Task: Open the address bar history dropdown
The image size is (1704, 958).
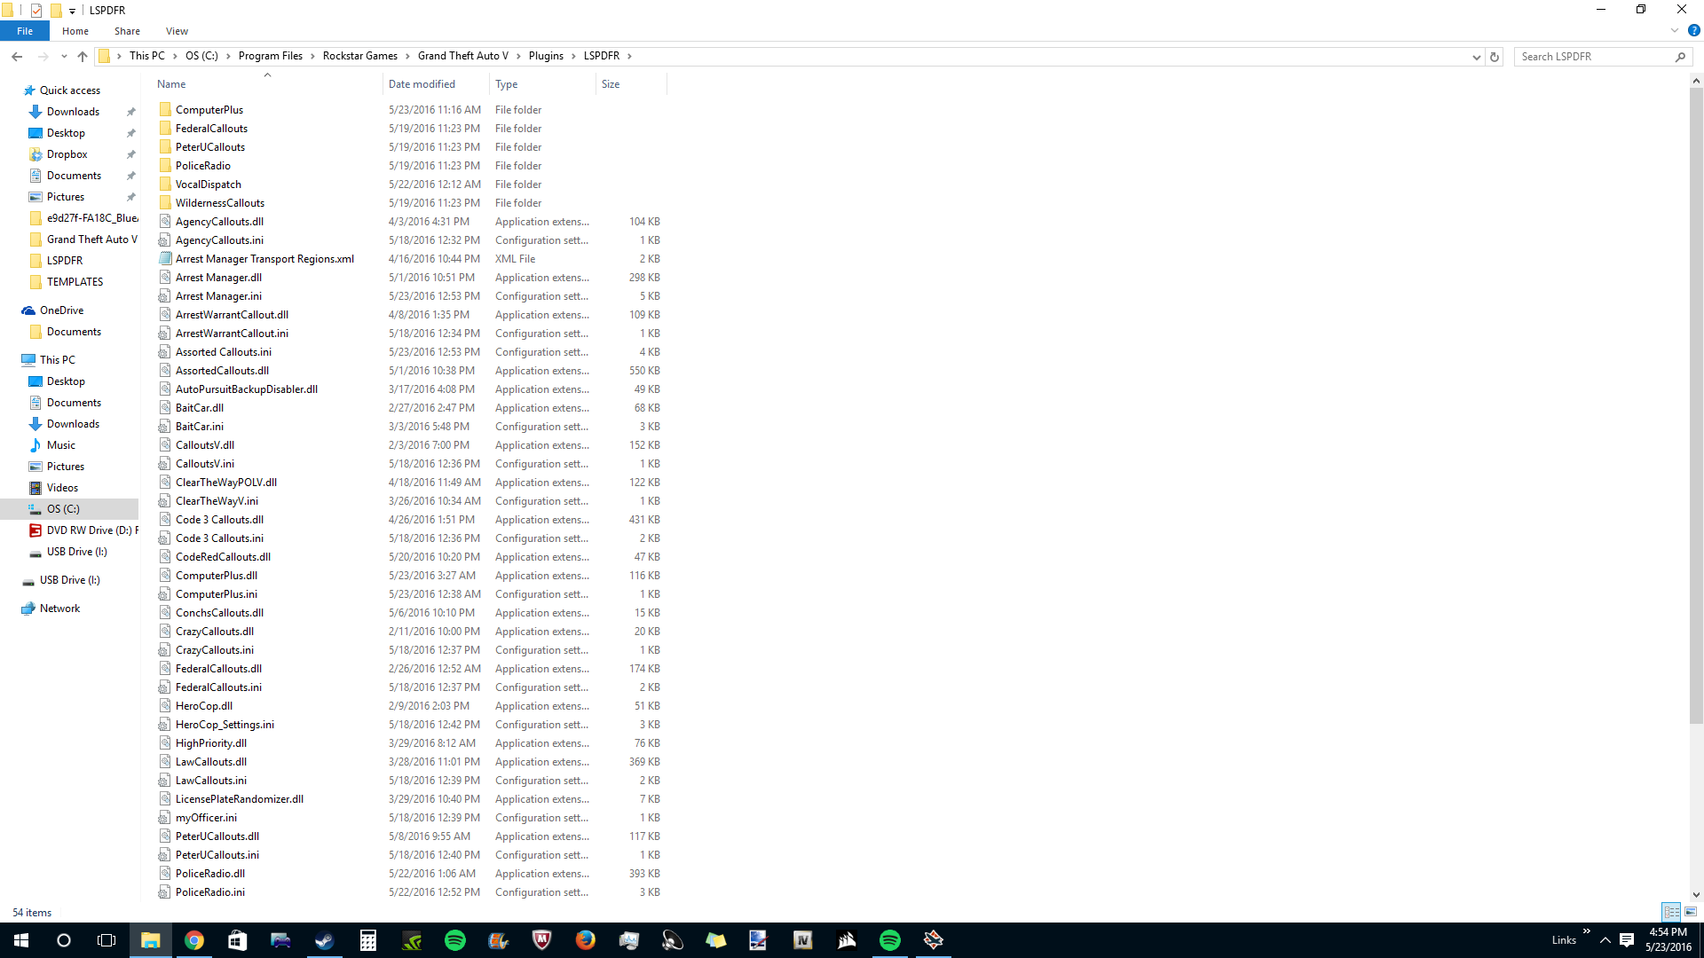Action: tap(1476, 57)
